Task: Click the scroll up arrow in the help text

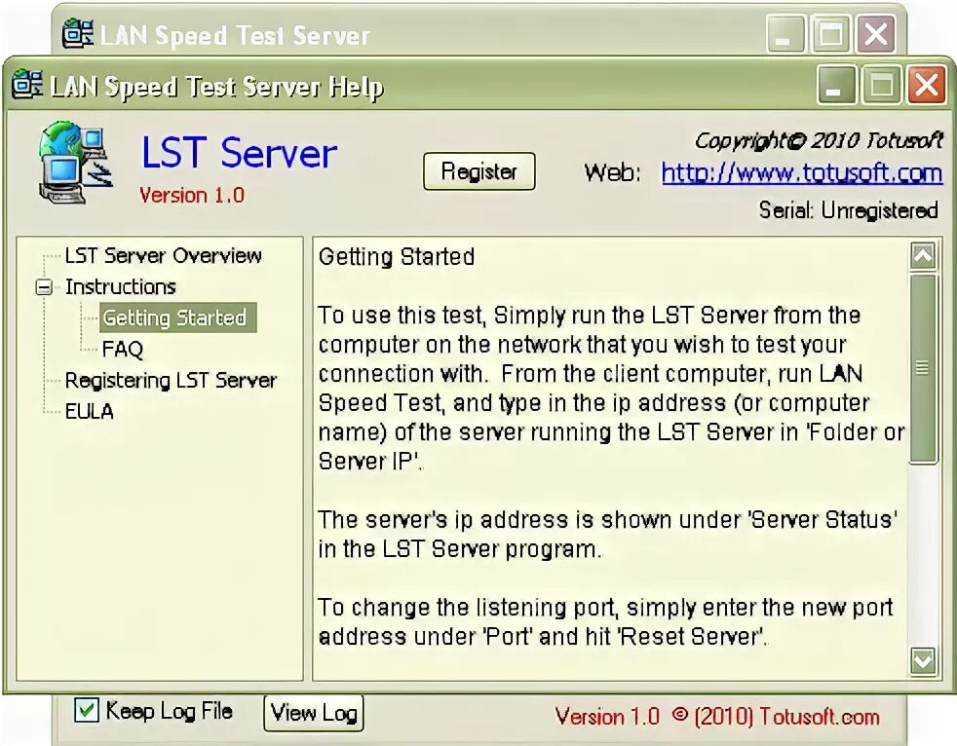Action: click(923, 255)
